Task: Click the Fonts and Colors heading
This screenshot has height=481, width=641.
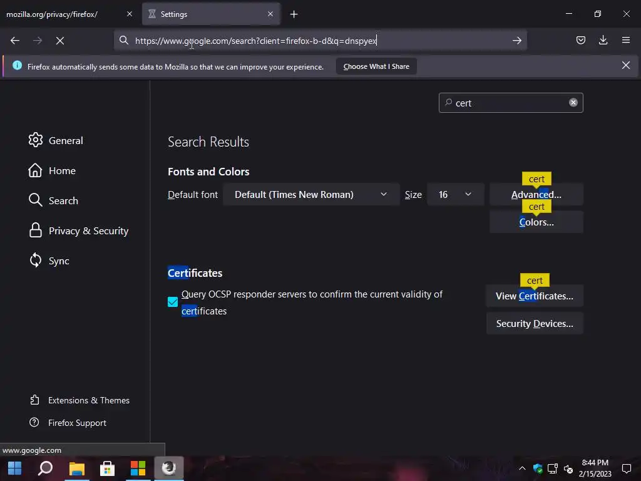Action: pyautogui.click(x=208, y=172)
